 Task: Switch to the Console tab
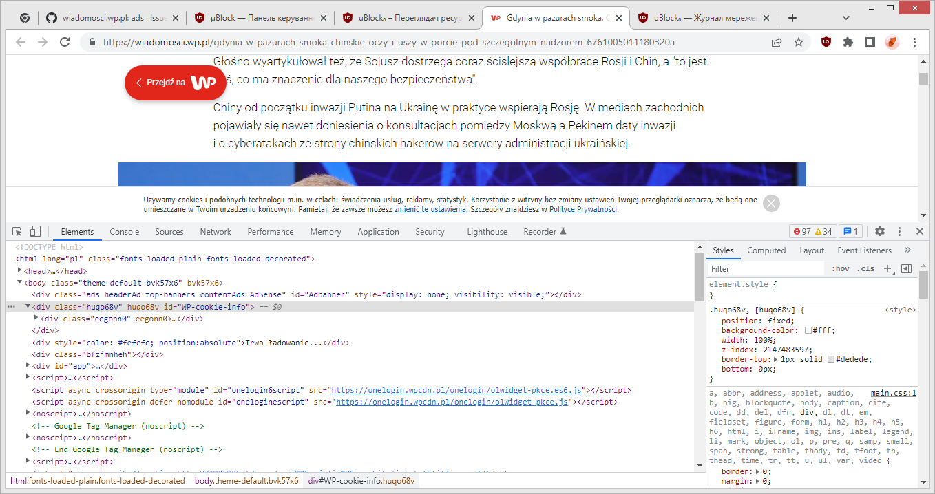[124, 231]
